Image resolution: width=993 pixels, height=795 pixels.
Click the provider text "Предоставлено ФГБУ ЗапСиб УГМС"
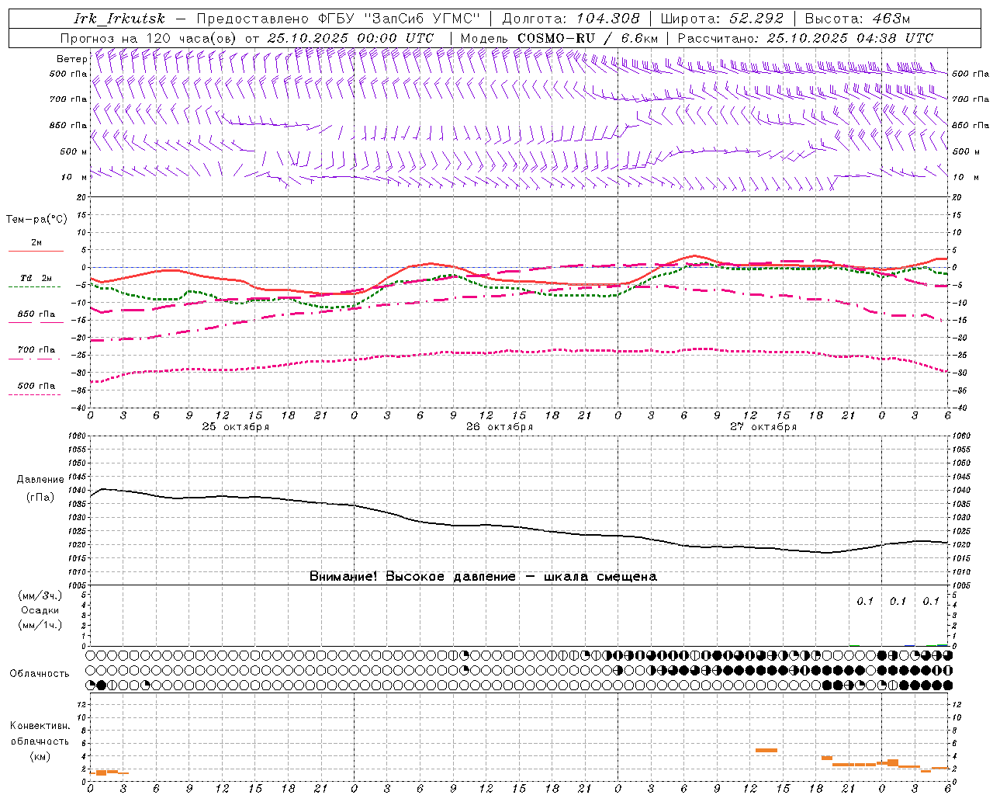(339, 19)
